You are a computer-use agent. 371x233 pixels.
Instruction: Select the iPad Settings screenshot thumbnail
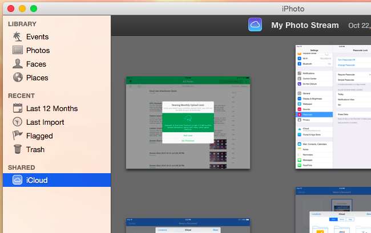pos(333,107)
